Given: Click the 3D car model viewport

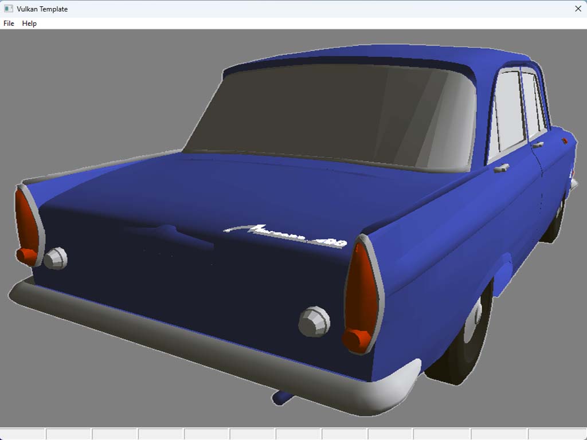Looking at the screenshot, I should coord(293,228).
